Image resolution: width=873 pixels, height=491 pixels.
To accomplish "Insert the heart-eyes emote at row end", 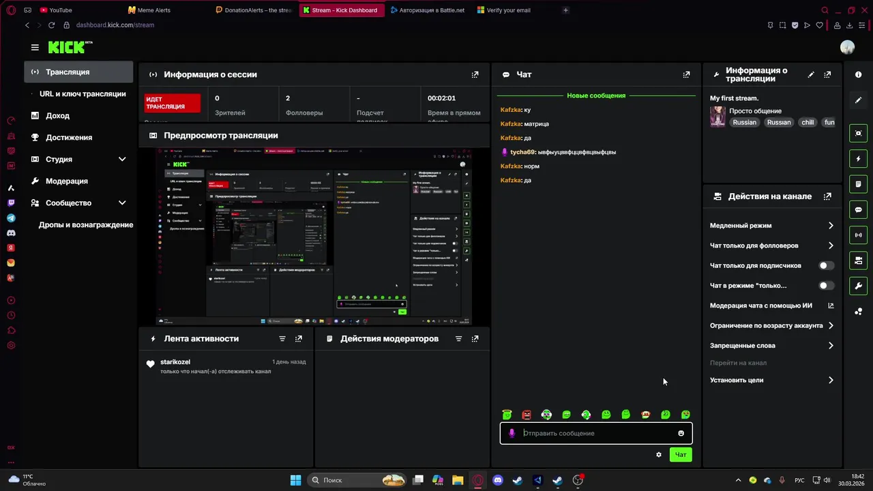I will coord(685,415).
